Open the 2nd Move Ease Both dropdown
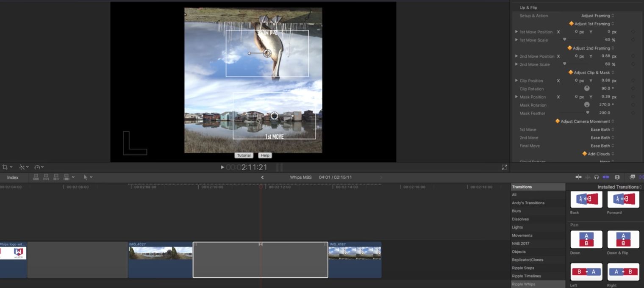Viewport: 644px width, 288px height. tap(602, 138)
